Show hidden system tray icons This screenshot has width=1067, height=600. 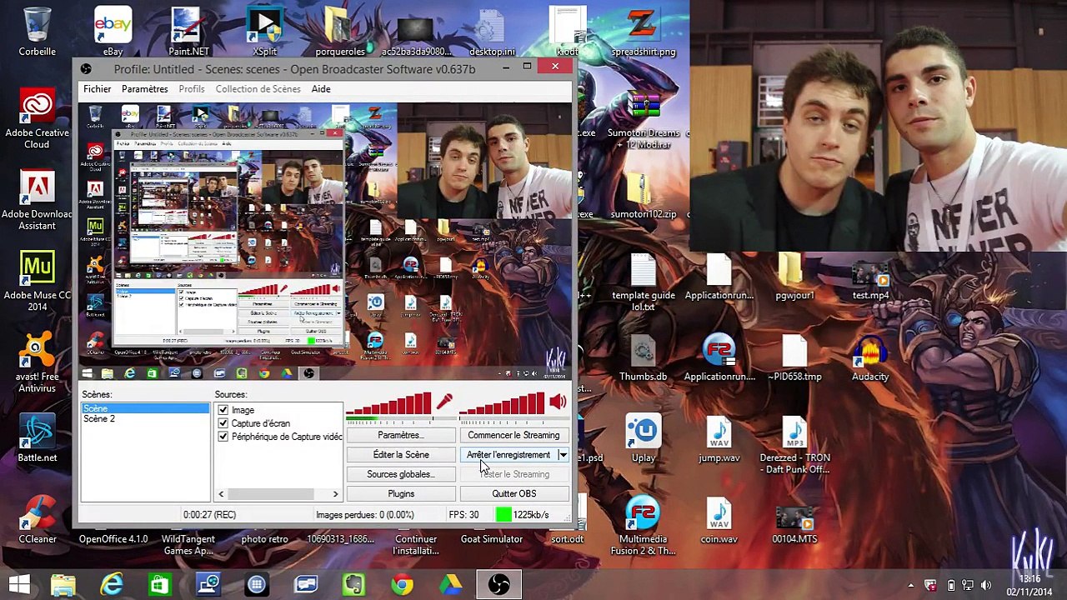910,586
